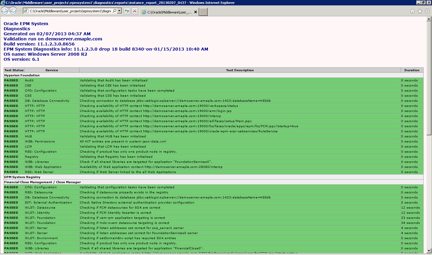The width and height of the screenshot is (432, 255).
Task: Click the description ending in "workspace/status"
Action: 159,106
